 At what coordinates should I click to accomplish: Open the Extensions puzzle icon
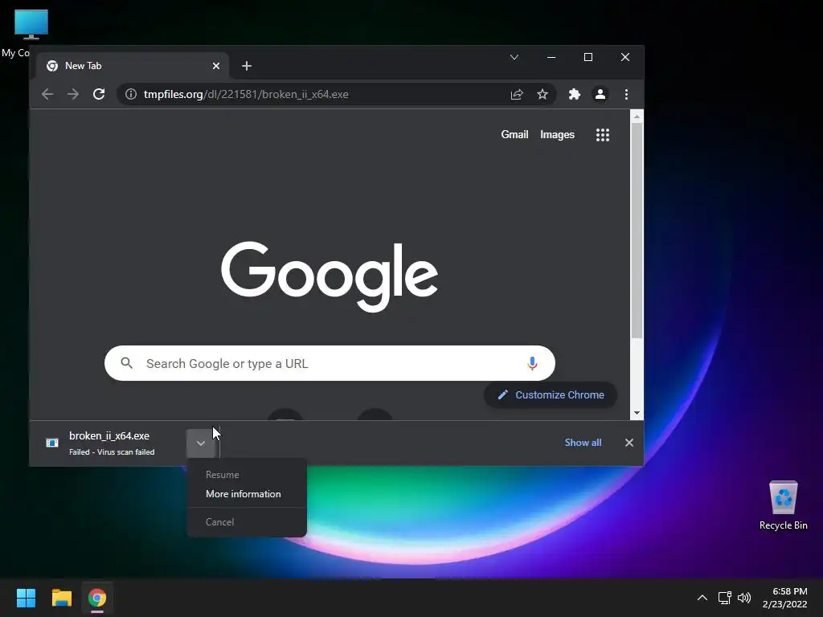574,95
